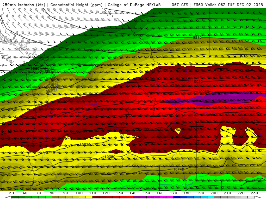Click the 100 knot legend label
The image size is (266, 199).
tap(79, 193)
